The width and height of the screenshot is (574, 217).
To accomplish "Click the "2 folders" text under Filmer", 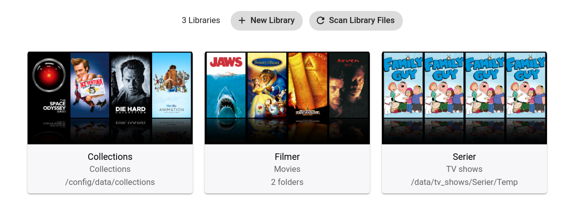I will (287, 182).
